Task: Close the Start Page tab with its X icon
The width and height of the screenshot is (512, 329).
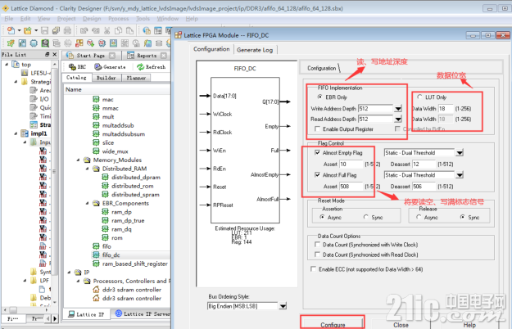Action: click(112, 56)
